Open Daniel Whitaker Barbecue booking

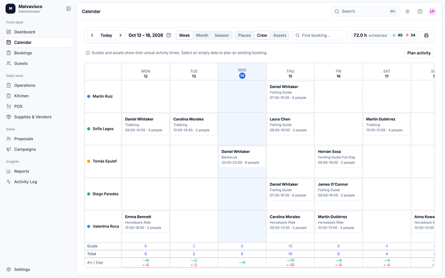click(x=242, y=157)
